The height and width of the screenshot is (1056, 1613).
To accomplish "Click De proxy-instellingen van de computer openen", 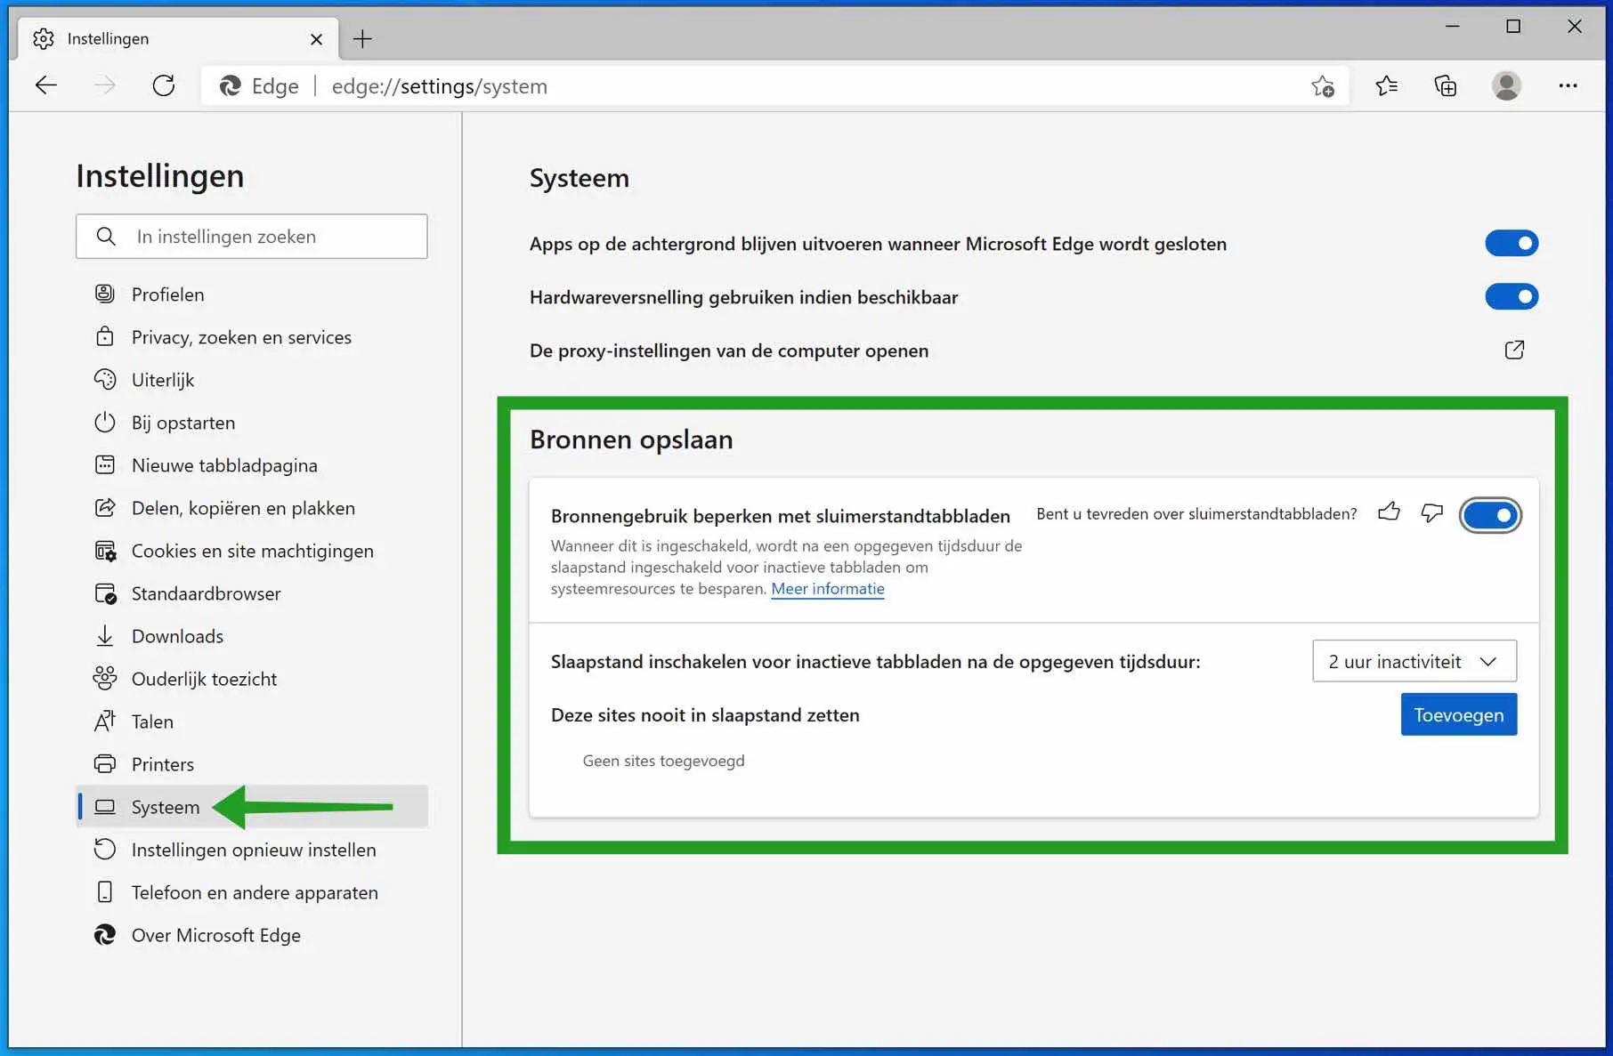I will [x=729, y=351].
